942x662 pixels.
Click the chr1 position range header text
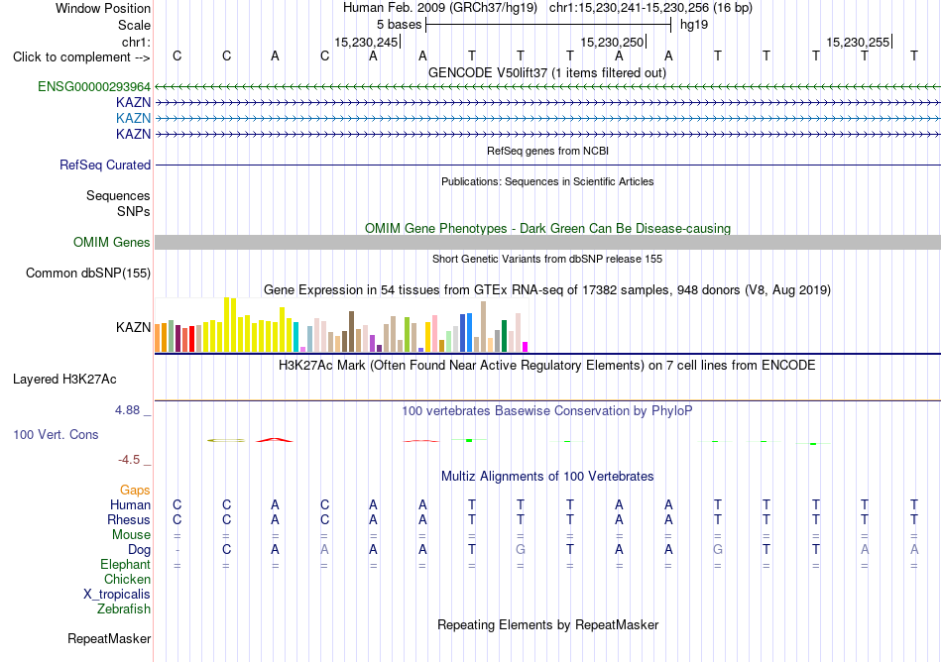(x=650, y=8)
